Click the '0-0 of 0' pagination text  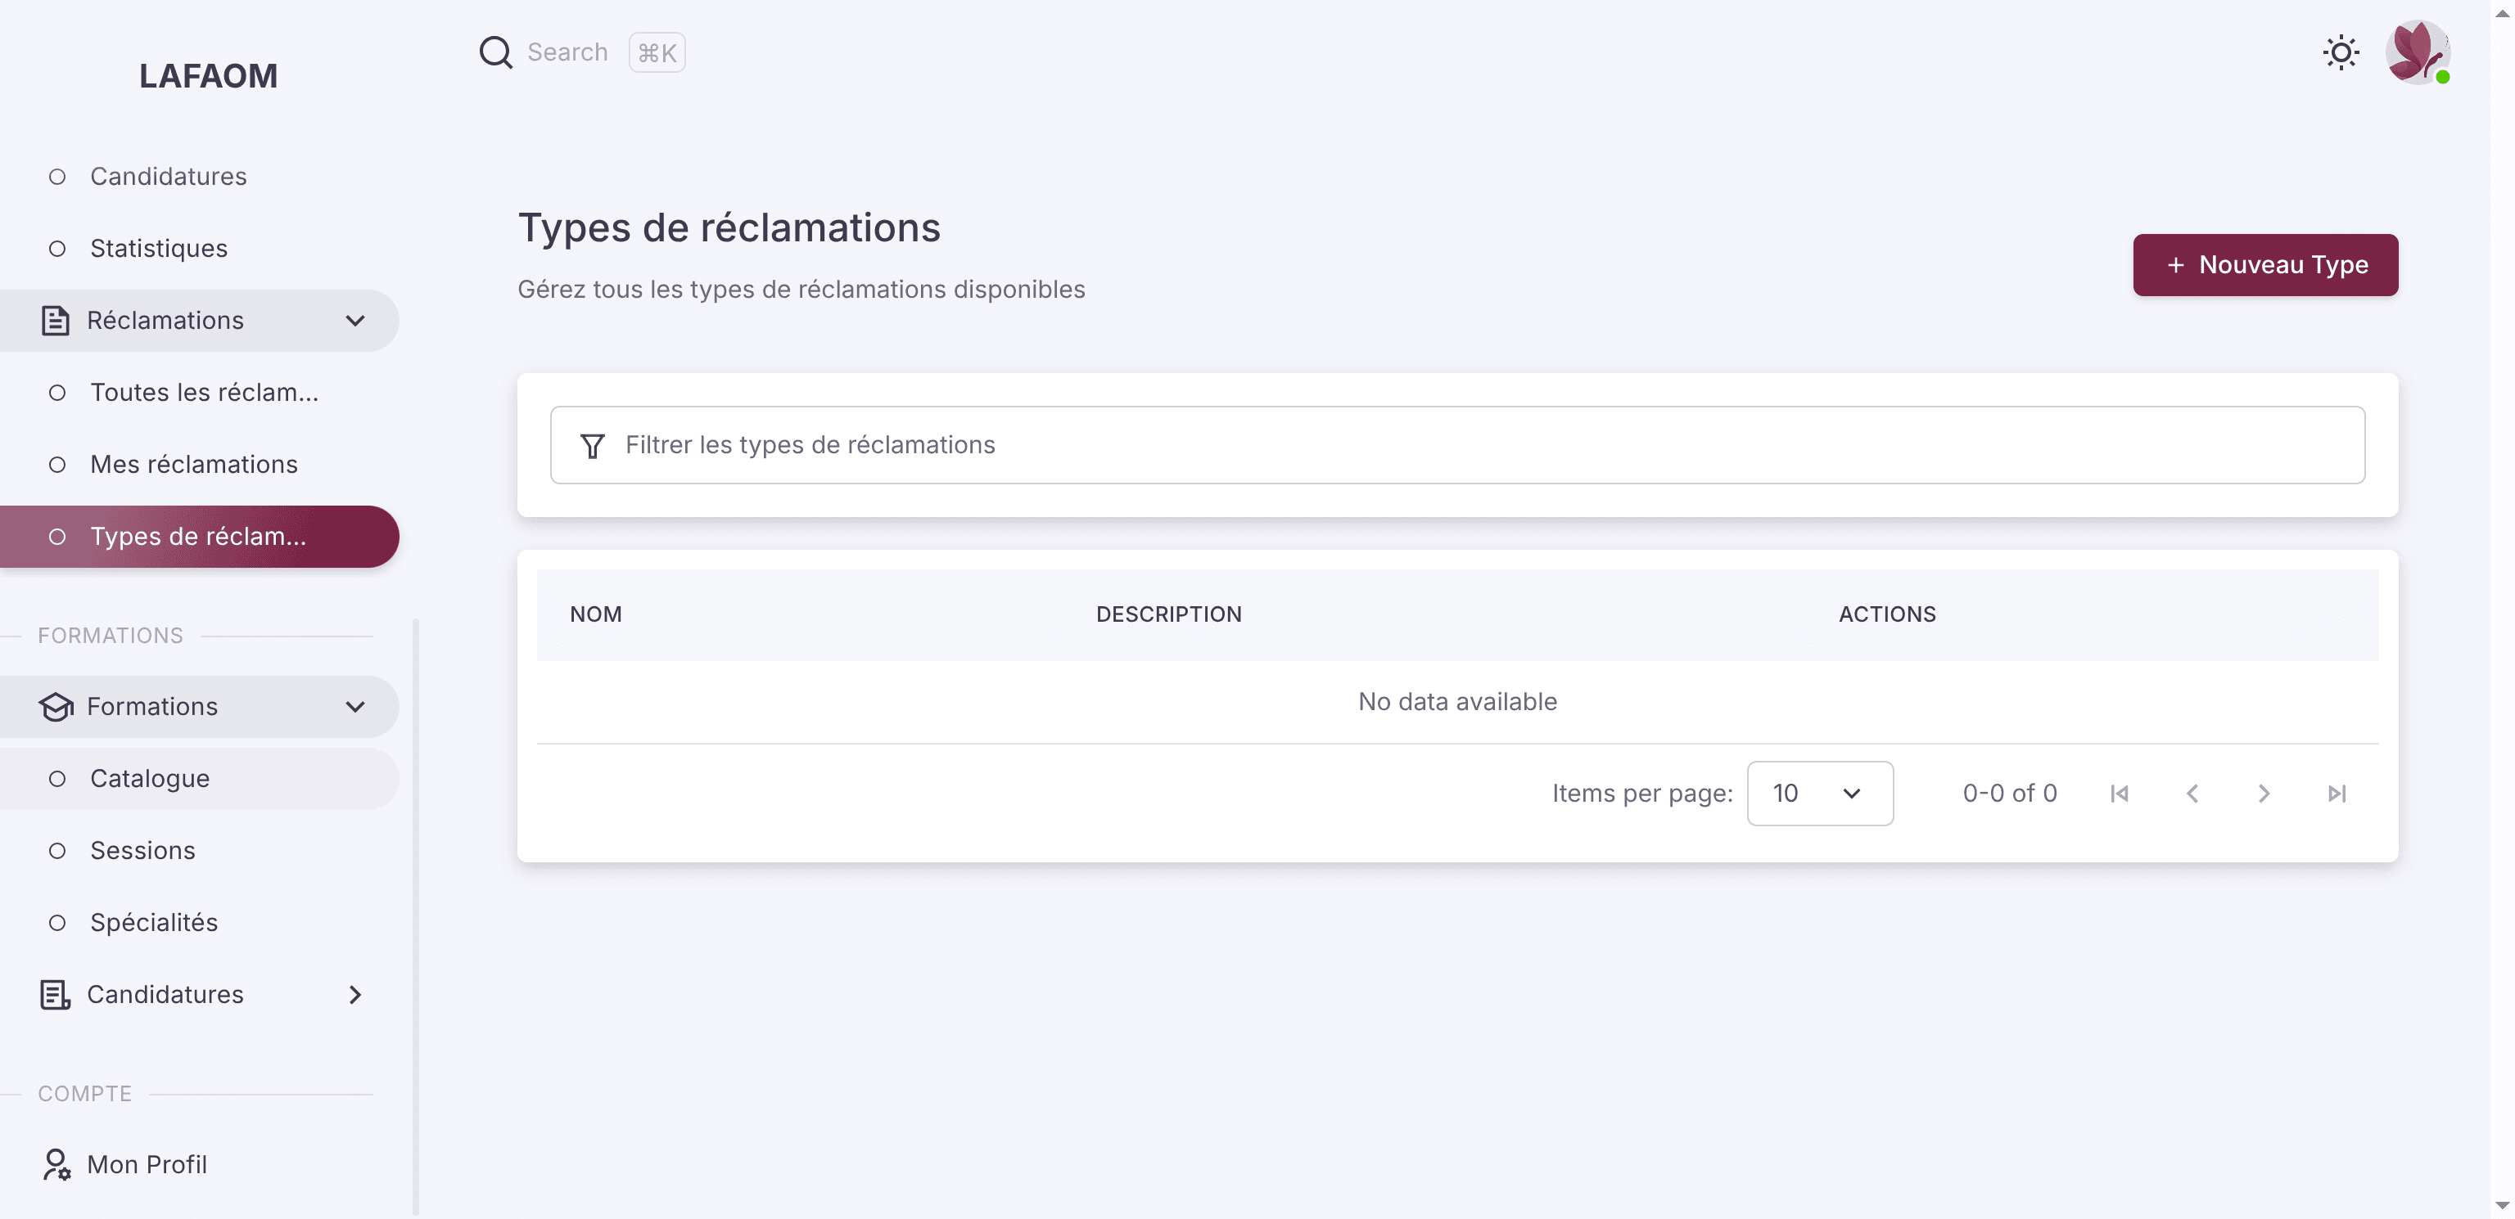(2010, 794)
